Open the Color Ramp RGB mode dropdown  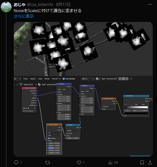[138, 105]
